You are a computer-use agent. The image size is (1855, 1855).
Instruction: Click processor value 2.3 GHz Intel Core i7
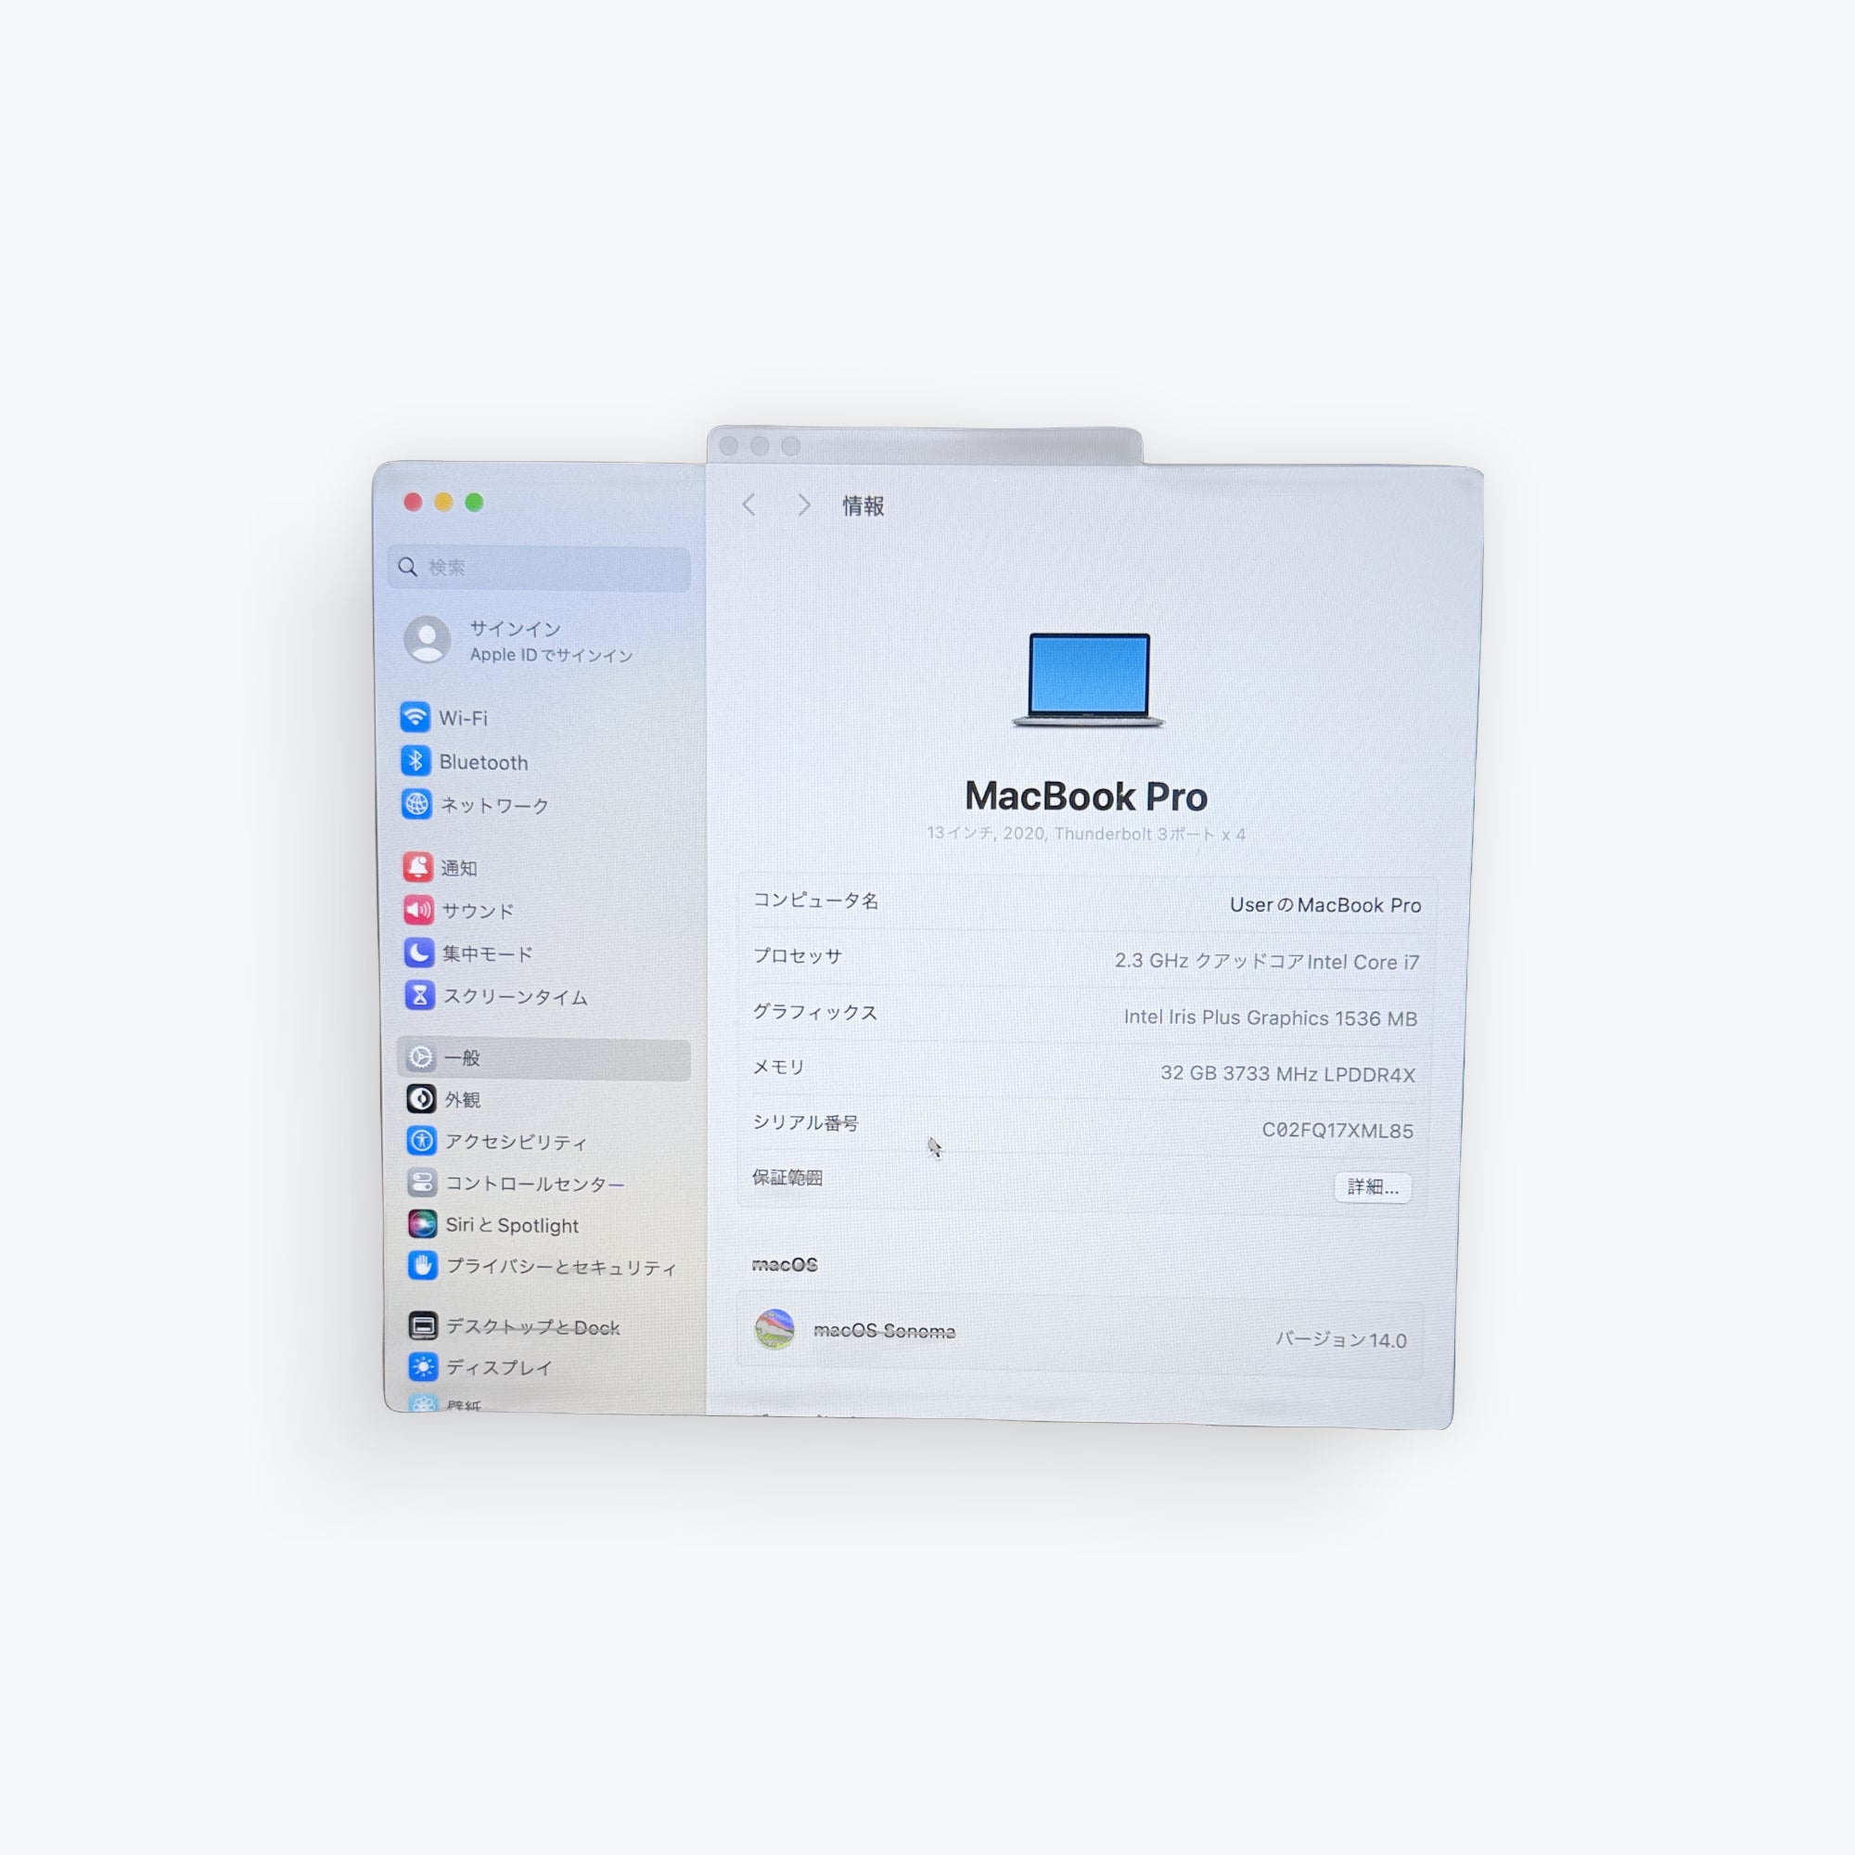tap(1266, 961)
